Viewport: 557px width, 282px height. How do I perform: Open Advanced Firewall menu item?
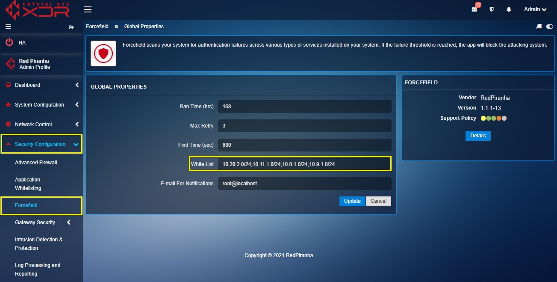coord(36,163)
